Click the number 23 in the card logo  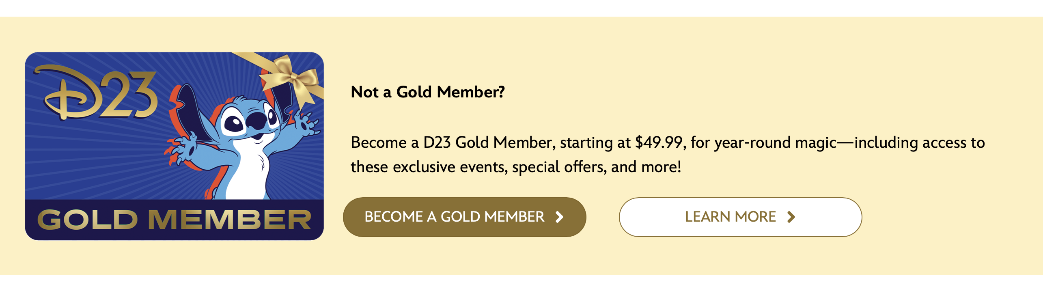(128, 94)
